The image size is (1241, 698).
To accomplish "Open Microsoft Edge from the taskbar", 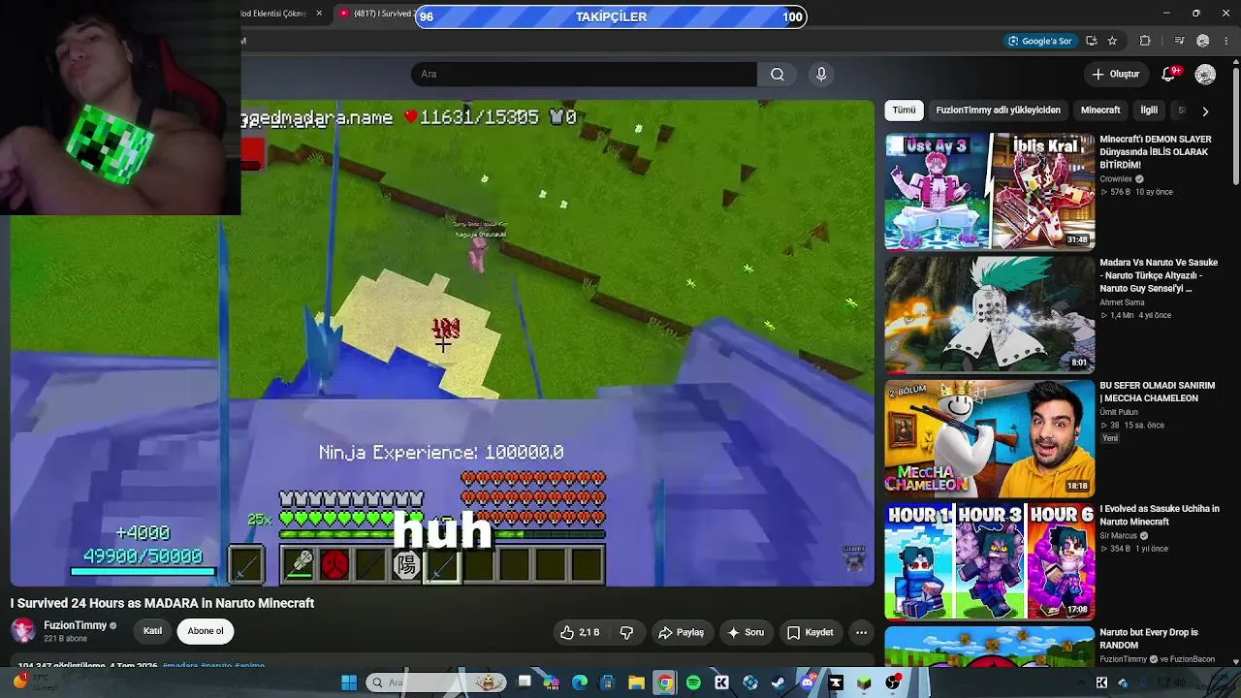I will [x=580, y=682].
